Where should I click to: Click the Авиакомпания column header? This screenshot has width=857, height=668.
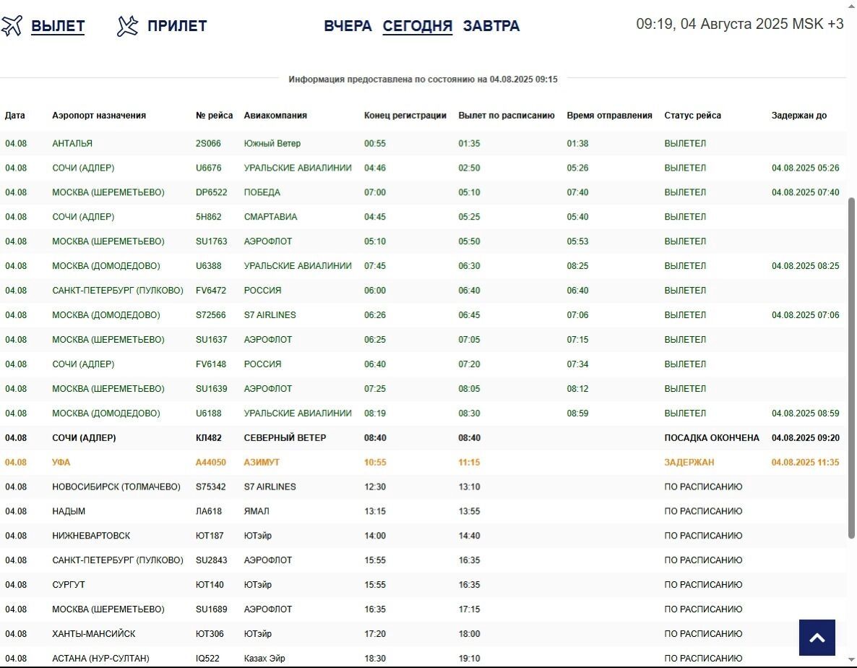[275, 116]
